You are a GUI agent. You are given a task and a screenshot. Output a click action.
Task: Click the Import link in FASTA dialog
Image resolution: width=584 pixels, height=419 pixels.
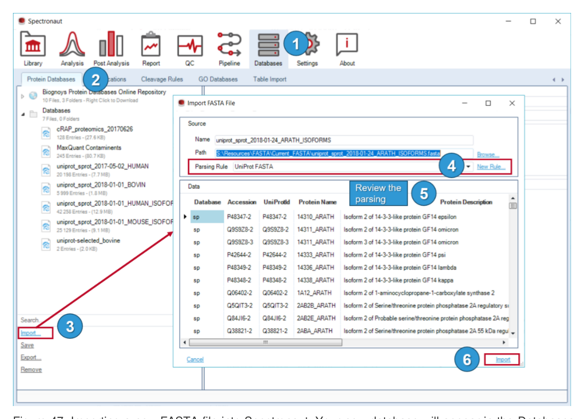pyautogui.click(x=503, y=359)
